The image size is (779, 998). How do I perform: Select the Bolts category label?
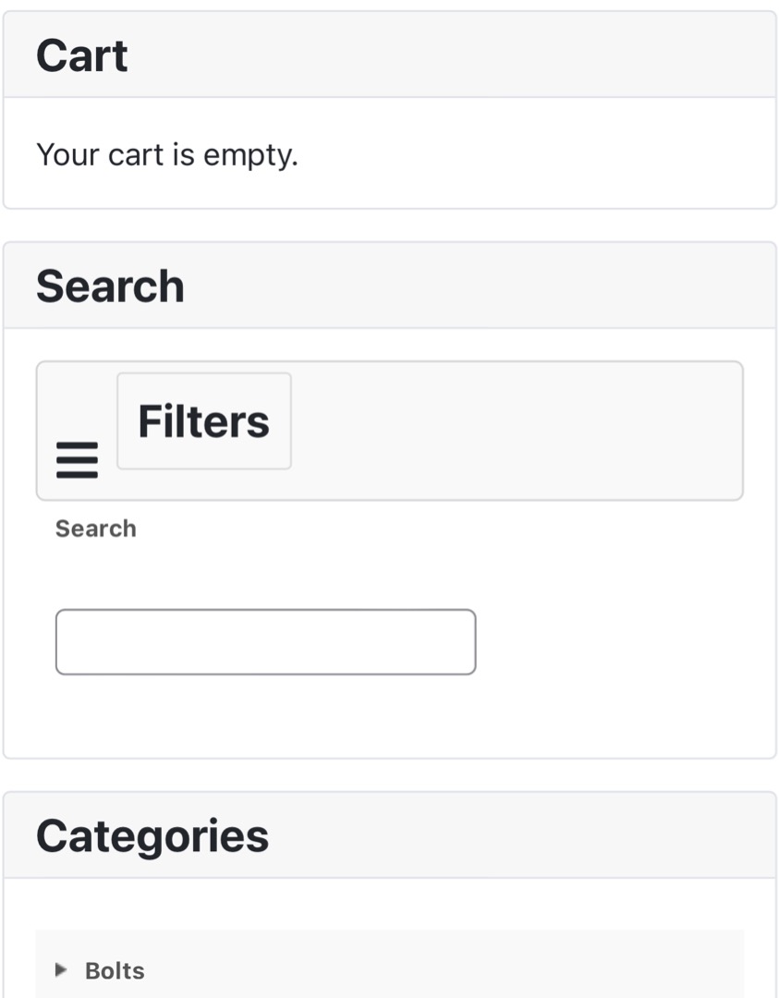pyautogui.click(x=115, y=970)
